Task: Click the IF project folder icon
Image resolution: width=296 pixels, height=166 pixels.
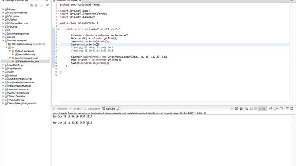Action: pyautogui.click(x=6, y=30)
